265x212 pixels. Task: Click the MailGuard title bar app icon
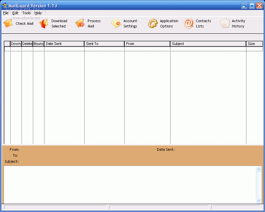(x=5, y=5)
